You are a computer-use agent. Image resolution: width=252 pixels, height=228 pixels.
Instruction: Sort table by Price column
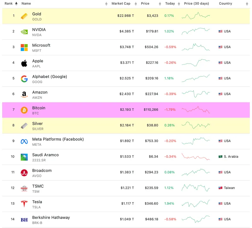coord(145,4)
